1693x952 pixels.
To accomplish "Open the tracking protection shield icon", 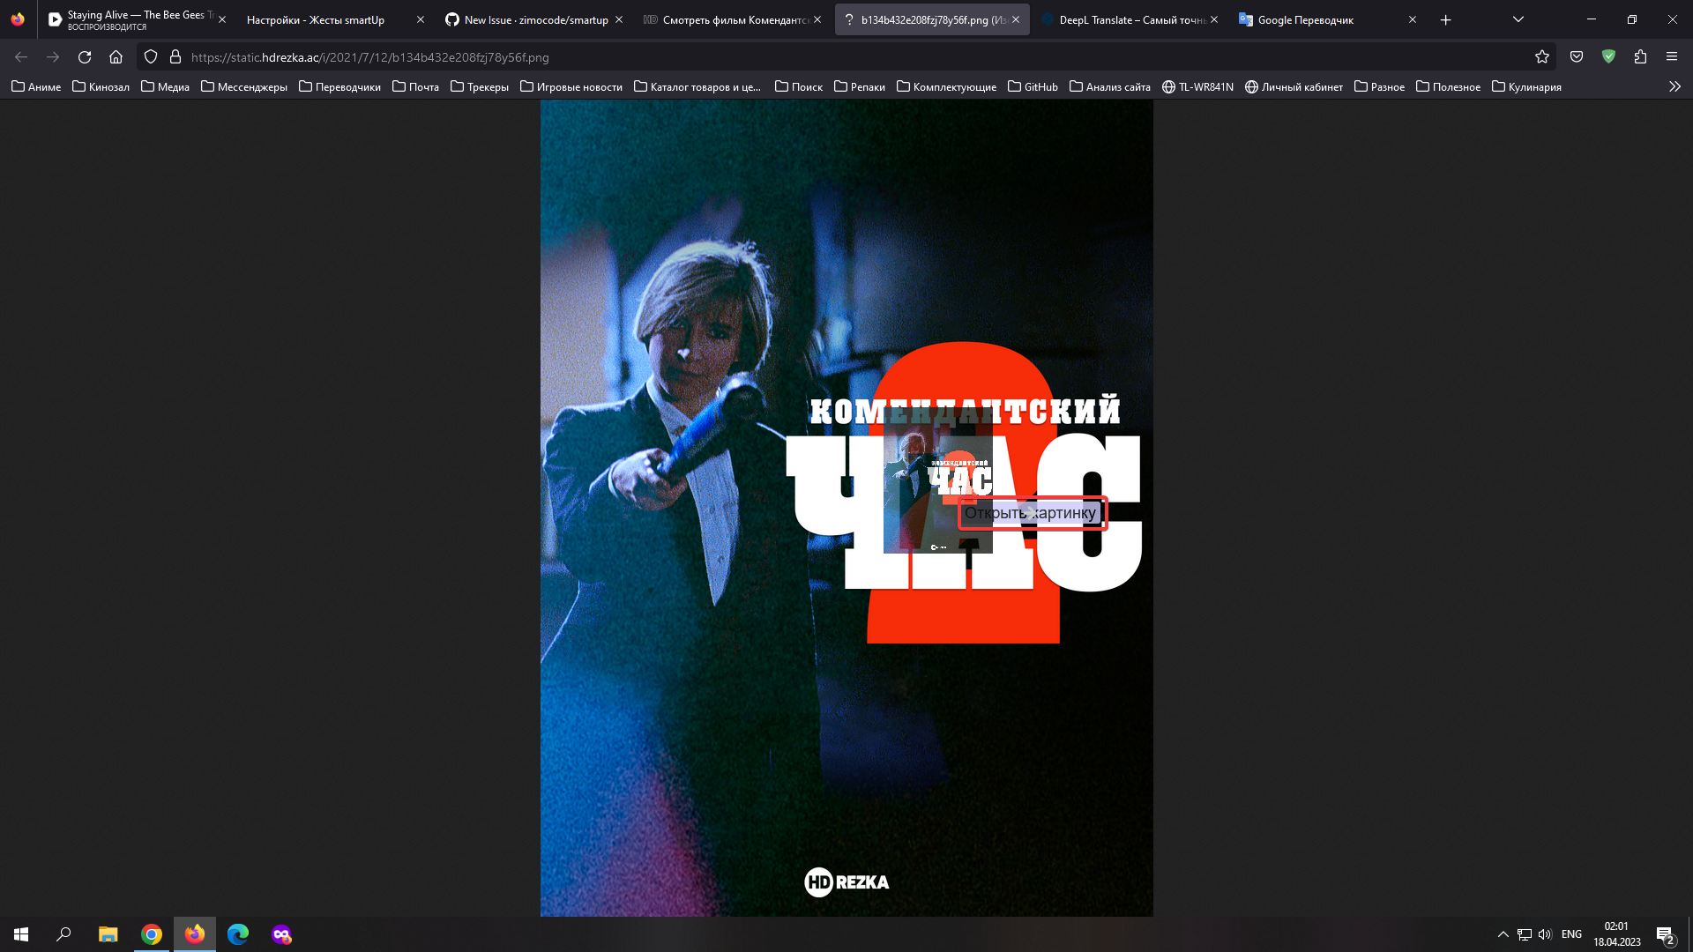I will (x=151, y=57).
